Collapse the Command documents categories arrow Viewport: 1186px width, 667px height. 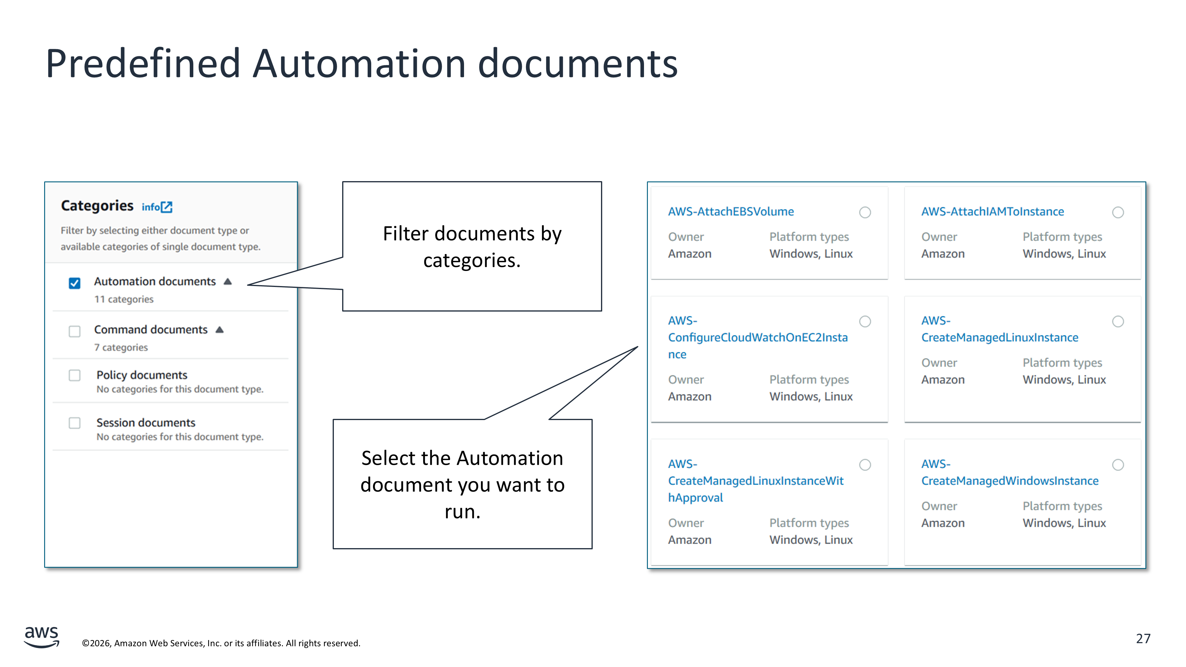point(220,330)
